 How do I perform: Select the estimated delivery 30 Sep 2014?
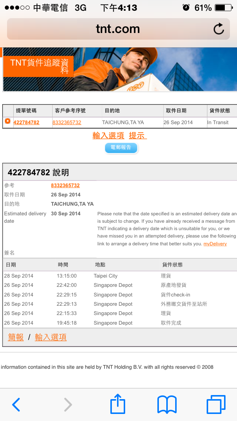point(66,214)
